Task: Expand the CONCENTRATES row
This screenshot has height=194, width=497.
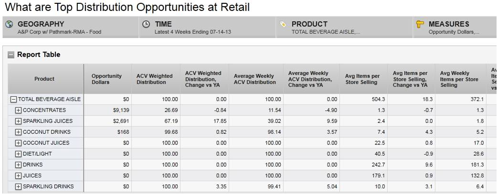Action: (19, 110)
